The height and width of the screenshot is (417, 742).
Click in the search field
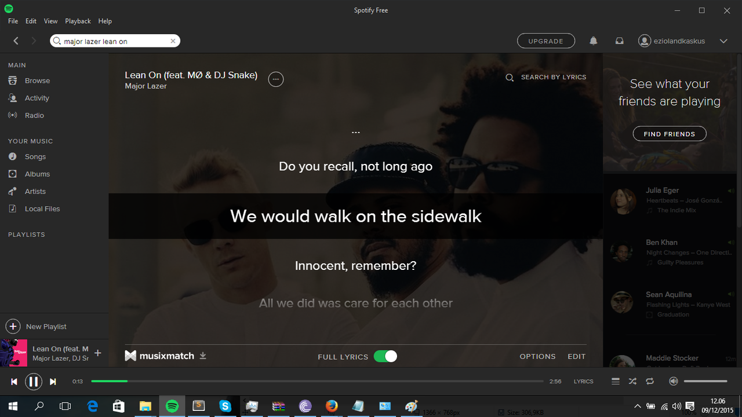coord(115,41)
